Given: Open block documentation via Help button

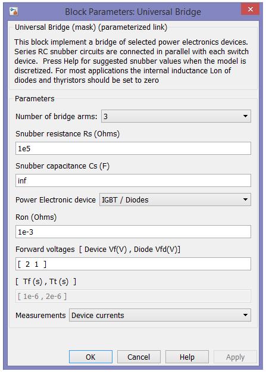Looking at the screenshot, I should [x=187, y=357].
